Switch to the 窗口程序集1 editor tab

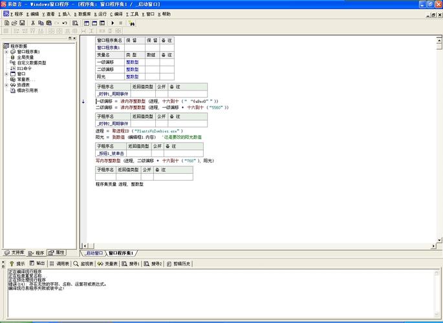pyautogui.click(x=121, y=253)
